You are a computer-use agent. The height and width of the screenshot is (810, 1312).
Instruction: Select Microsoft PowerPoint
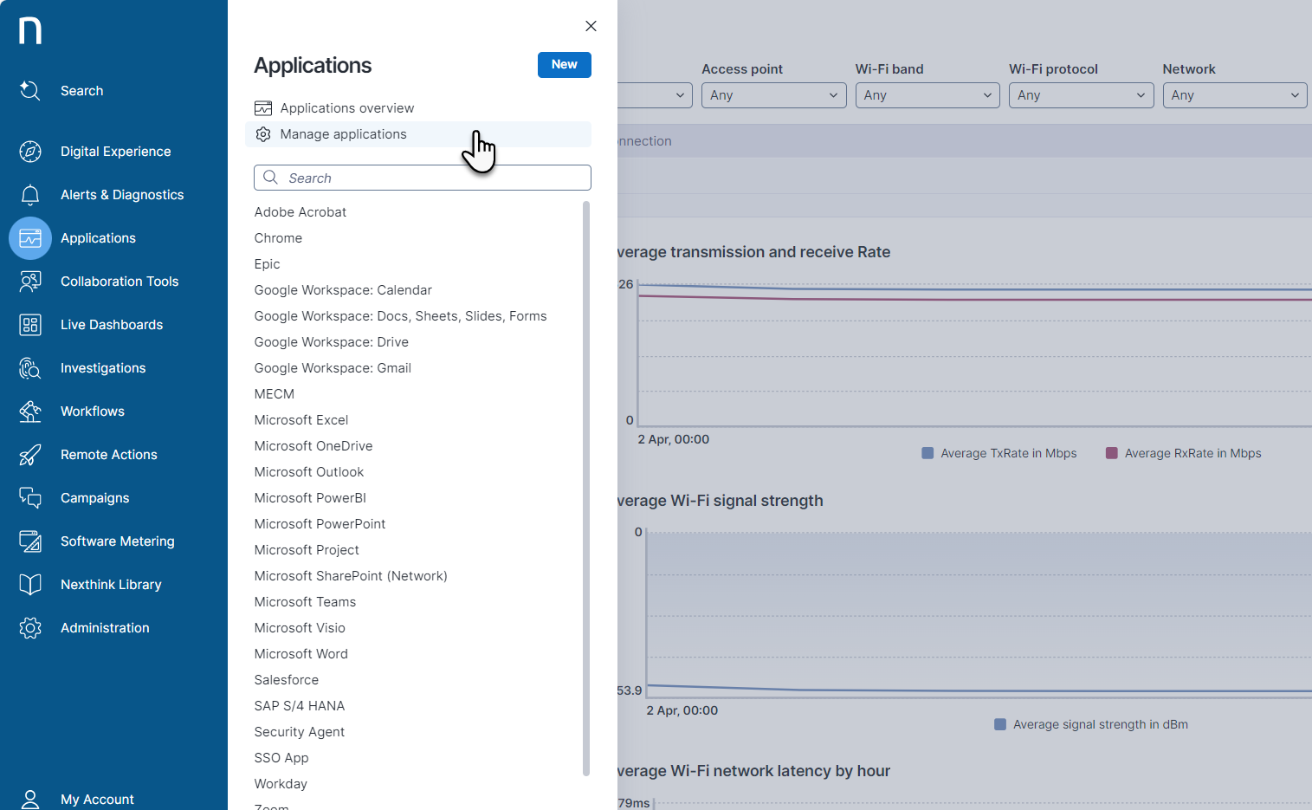coord(320,524)
